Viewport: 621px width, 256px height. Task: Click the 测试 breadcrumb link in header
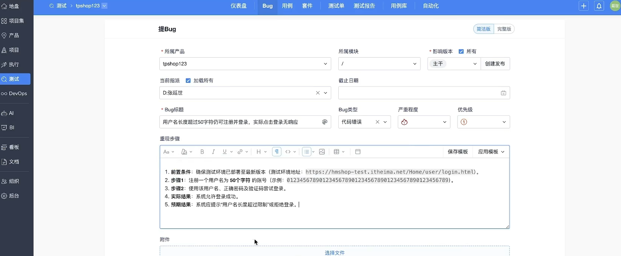[x=62, y=6]
